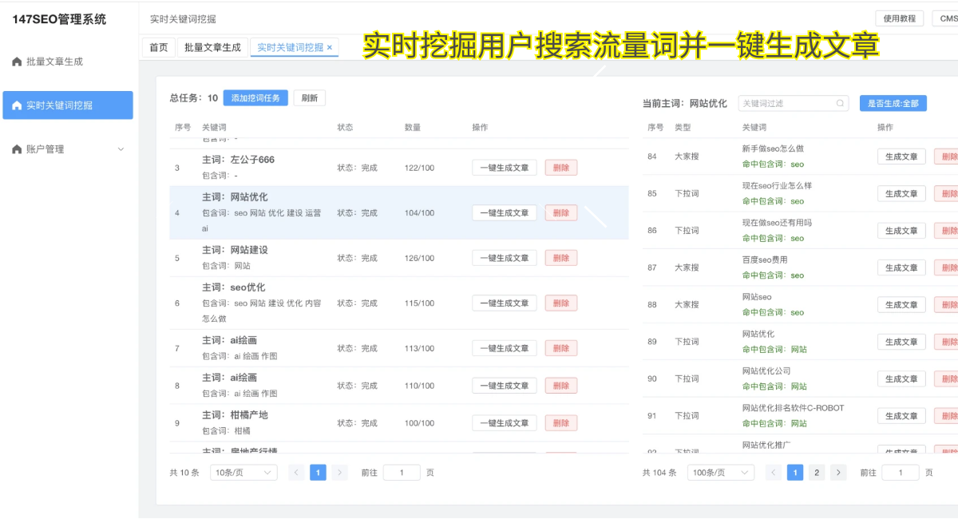This screenshot has height=519, width=958.
Task: Switch to the 批量文章生成 tab
Action: point(212,46)
